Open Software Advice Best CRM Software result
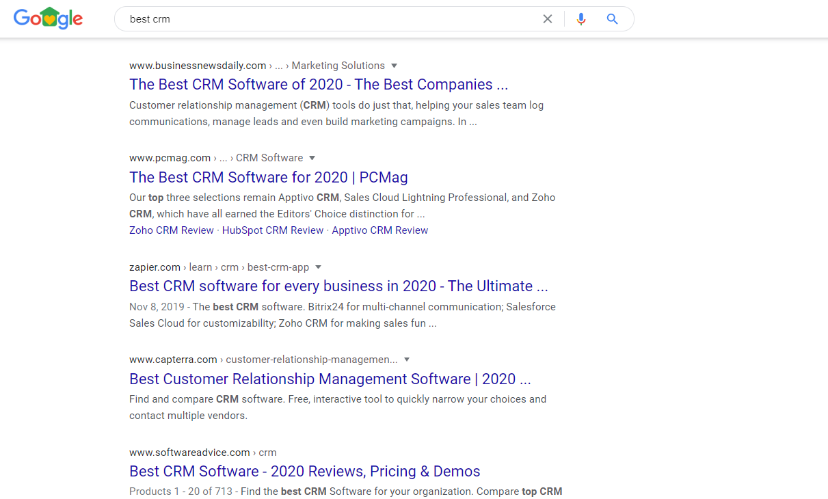Screen dimensions: 828x499 [x=304, y=472]
